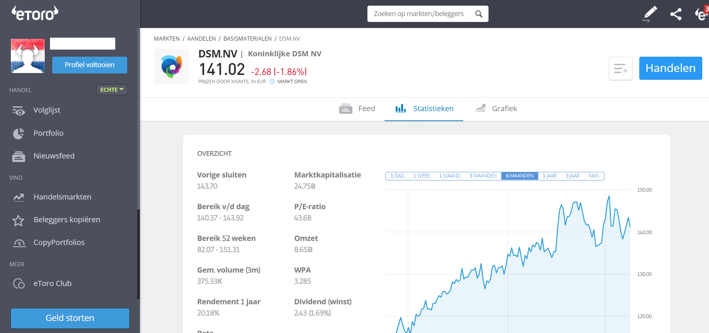Click the eToro Club icon
The width and height of the screenshot is (709, 333).
pos(19,284)
